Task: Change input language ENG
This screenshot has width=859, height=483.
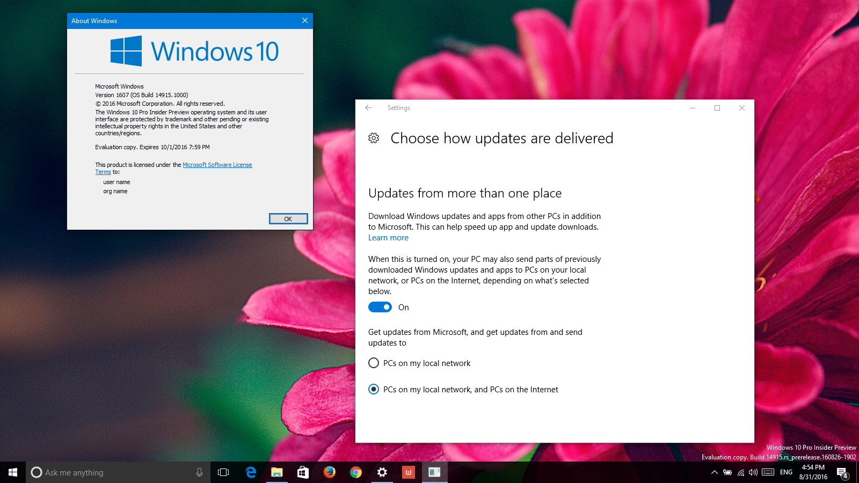Action: [787, 472]
